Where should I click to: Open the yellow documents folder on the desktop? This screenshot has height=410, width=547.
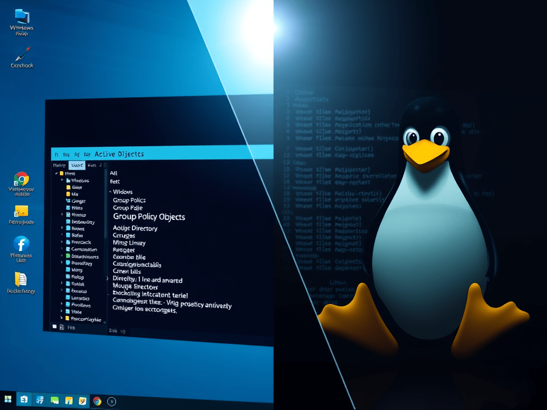20,279
